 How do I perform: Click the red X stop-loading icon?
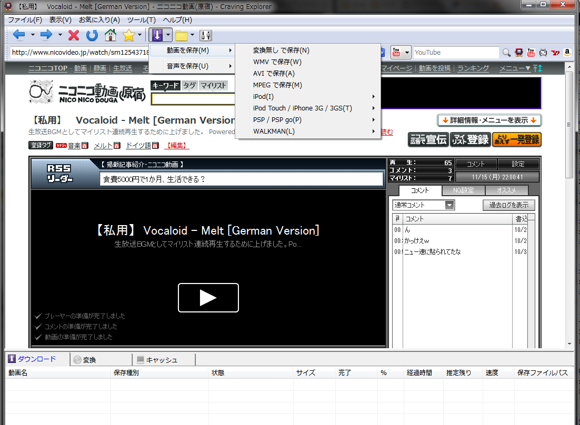coord(74,35)
